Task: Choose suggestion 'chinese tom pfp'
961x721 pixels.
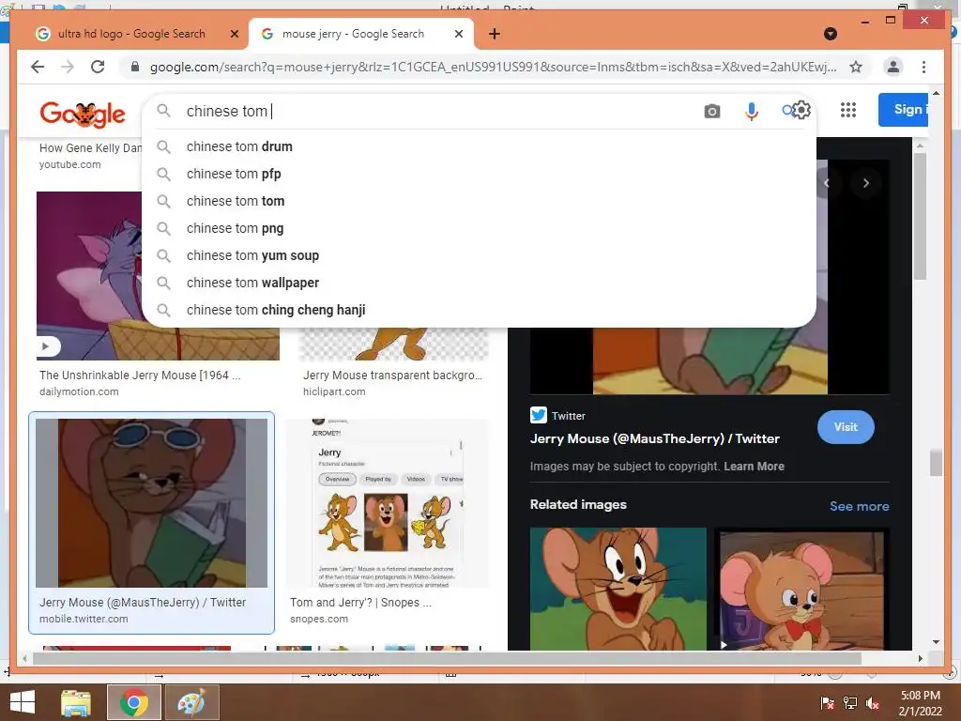Action: click(x=479, y=174)
